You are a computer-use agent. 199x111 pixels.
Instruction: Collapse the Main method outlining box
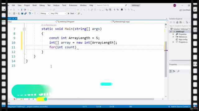point(24,29)
